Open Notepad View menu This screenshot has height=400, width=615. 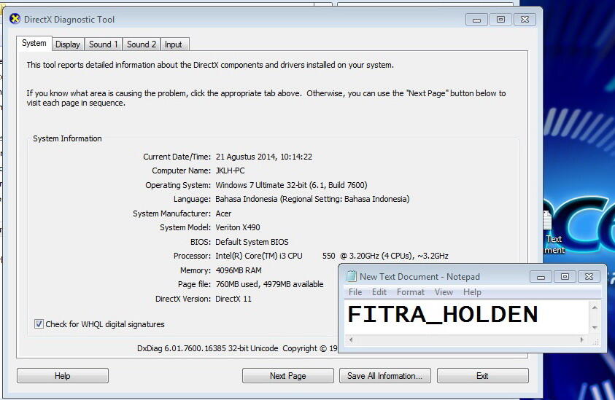pos(444,292)
